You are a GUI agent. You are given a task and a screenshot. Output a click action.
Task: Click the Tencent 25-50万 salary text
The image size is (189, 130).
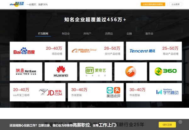point(170,48)
